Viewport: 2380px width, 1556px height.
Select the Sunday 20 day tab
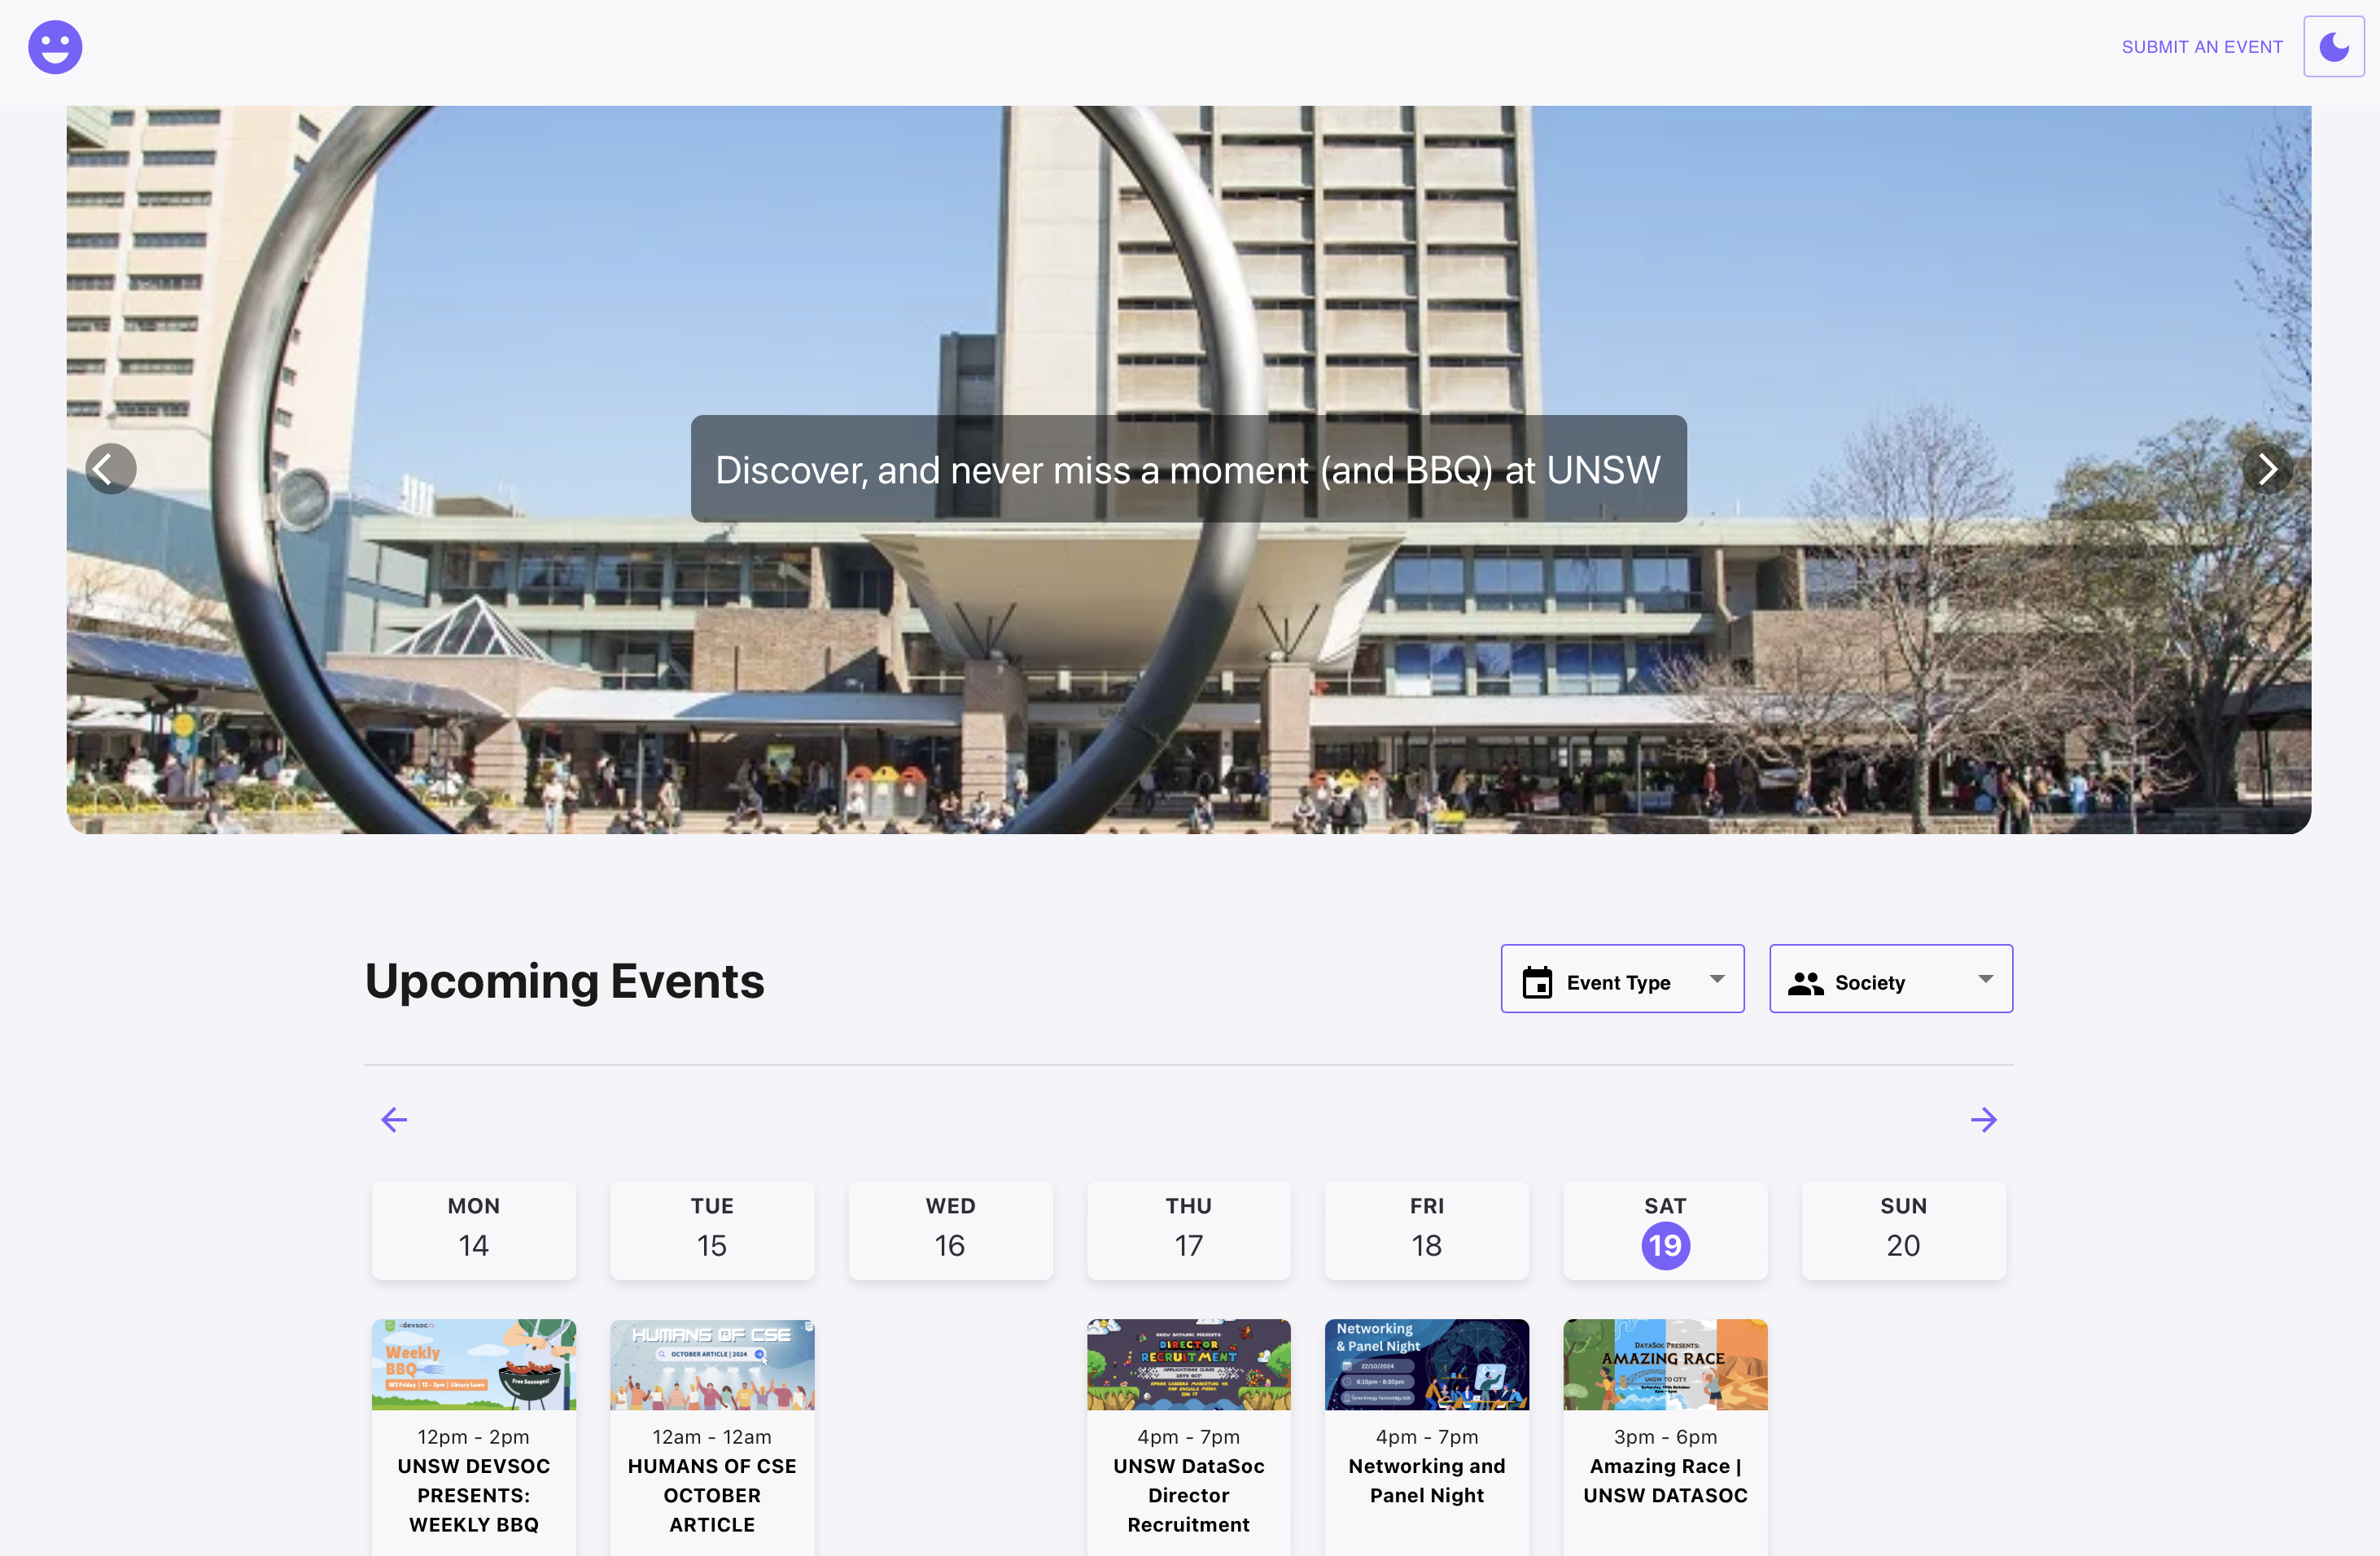pyautogui.click(x=1903, y=1229)
